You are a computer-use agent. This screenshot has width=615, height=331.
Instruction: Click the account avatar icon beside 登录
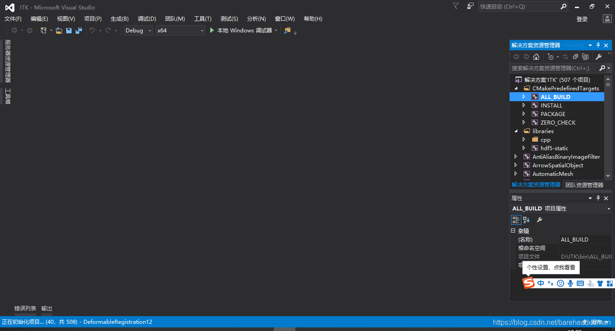point(607,19)
